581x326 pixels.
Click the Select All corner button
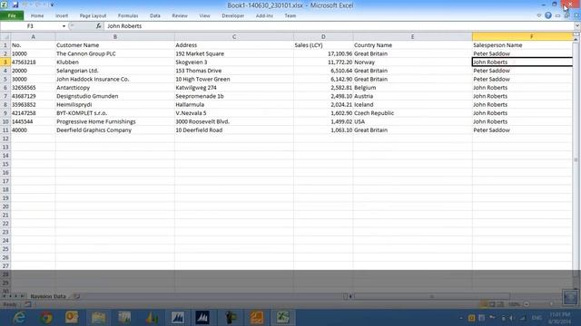coord(5,36)
